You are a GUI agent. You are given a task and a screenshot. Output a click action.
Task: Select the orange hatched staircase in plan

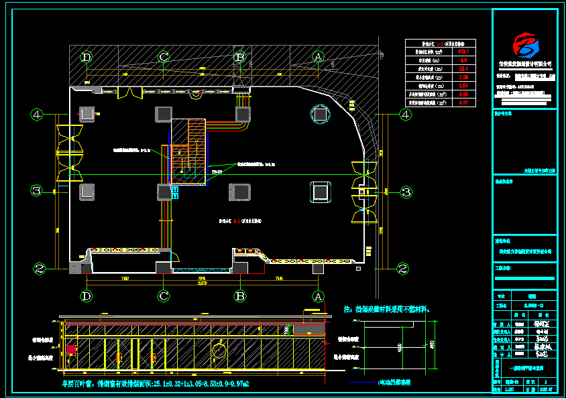pos(188,151)
